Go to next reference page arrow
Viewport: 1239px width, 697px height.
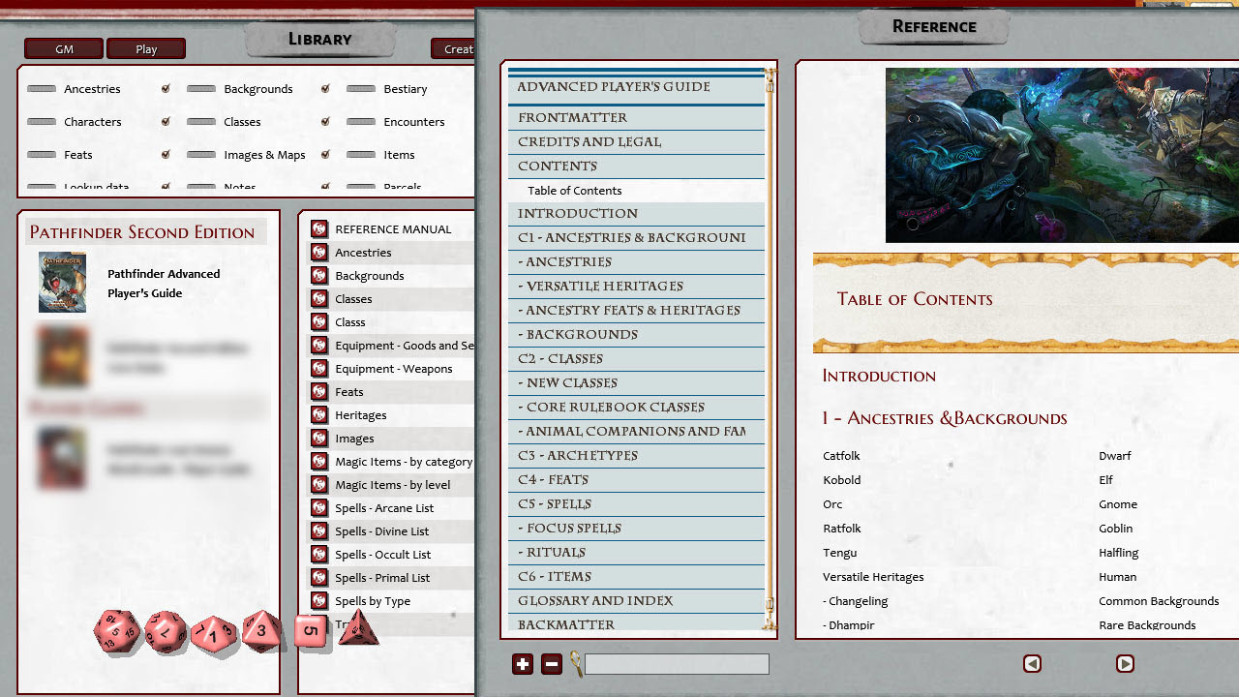[1125, 664]
